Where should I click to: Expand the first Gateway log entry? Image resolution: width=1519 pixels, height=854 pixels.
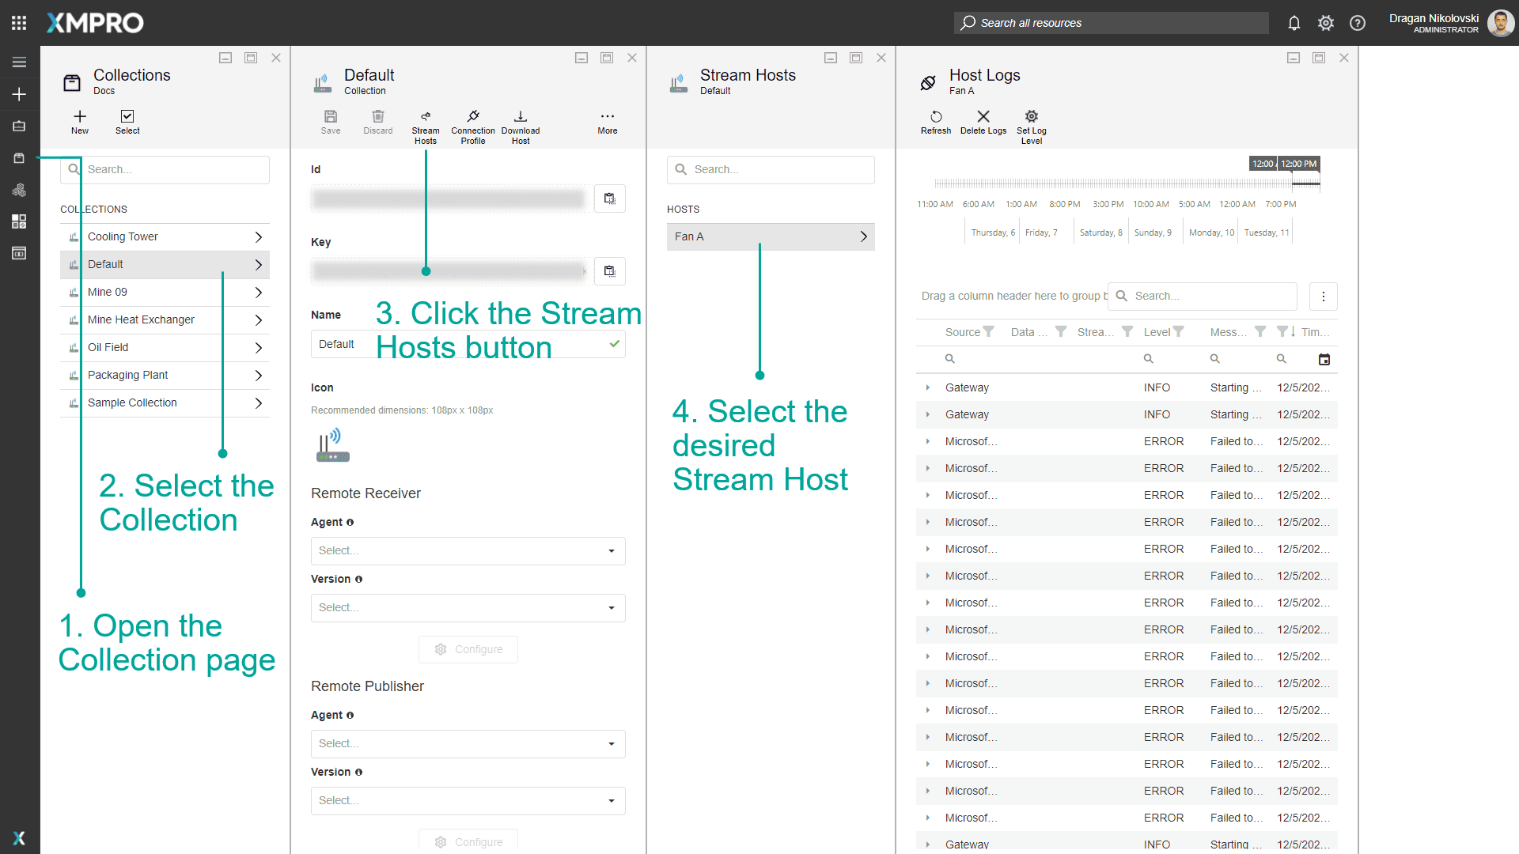click(927, 387)
